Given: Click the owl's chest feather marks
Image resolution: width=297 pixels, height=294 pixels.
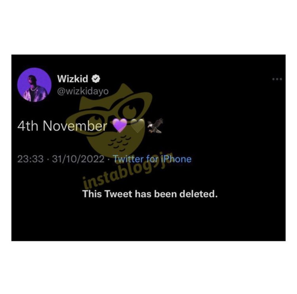Looking at the screenshot, I should tap(118, 143).
